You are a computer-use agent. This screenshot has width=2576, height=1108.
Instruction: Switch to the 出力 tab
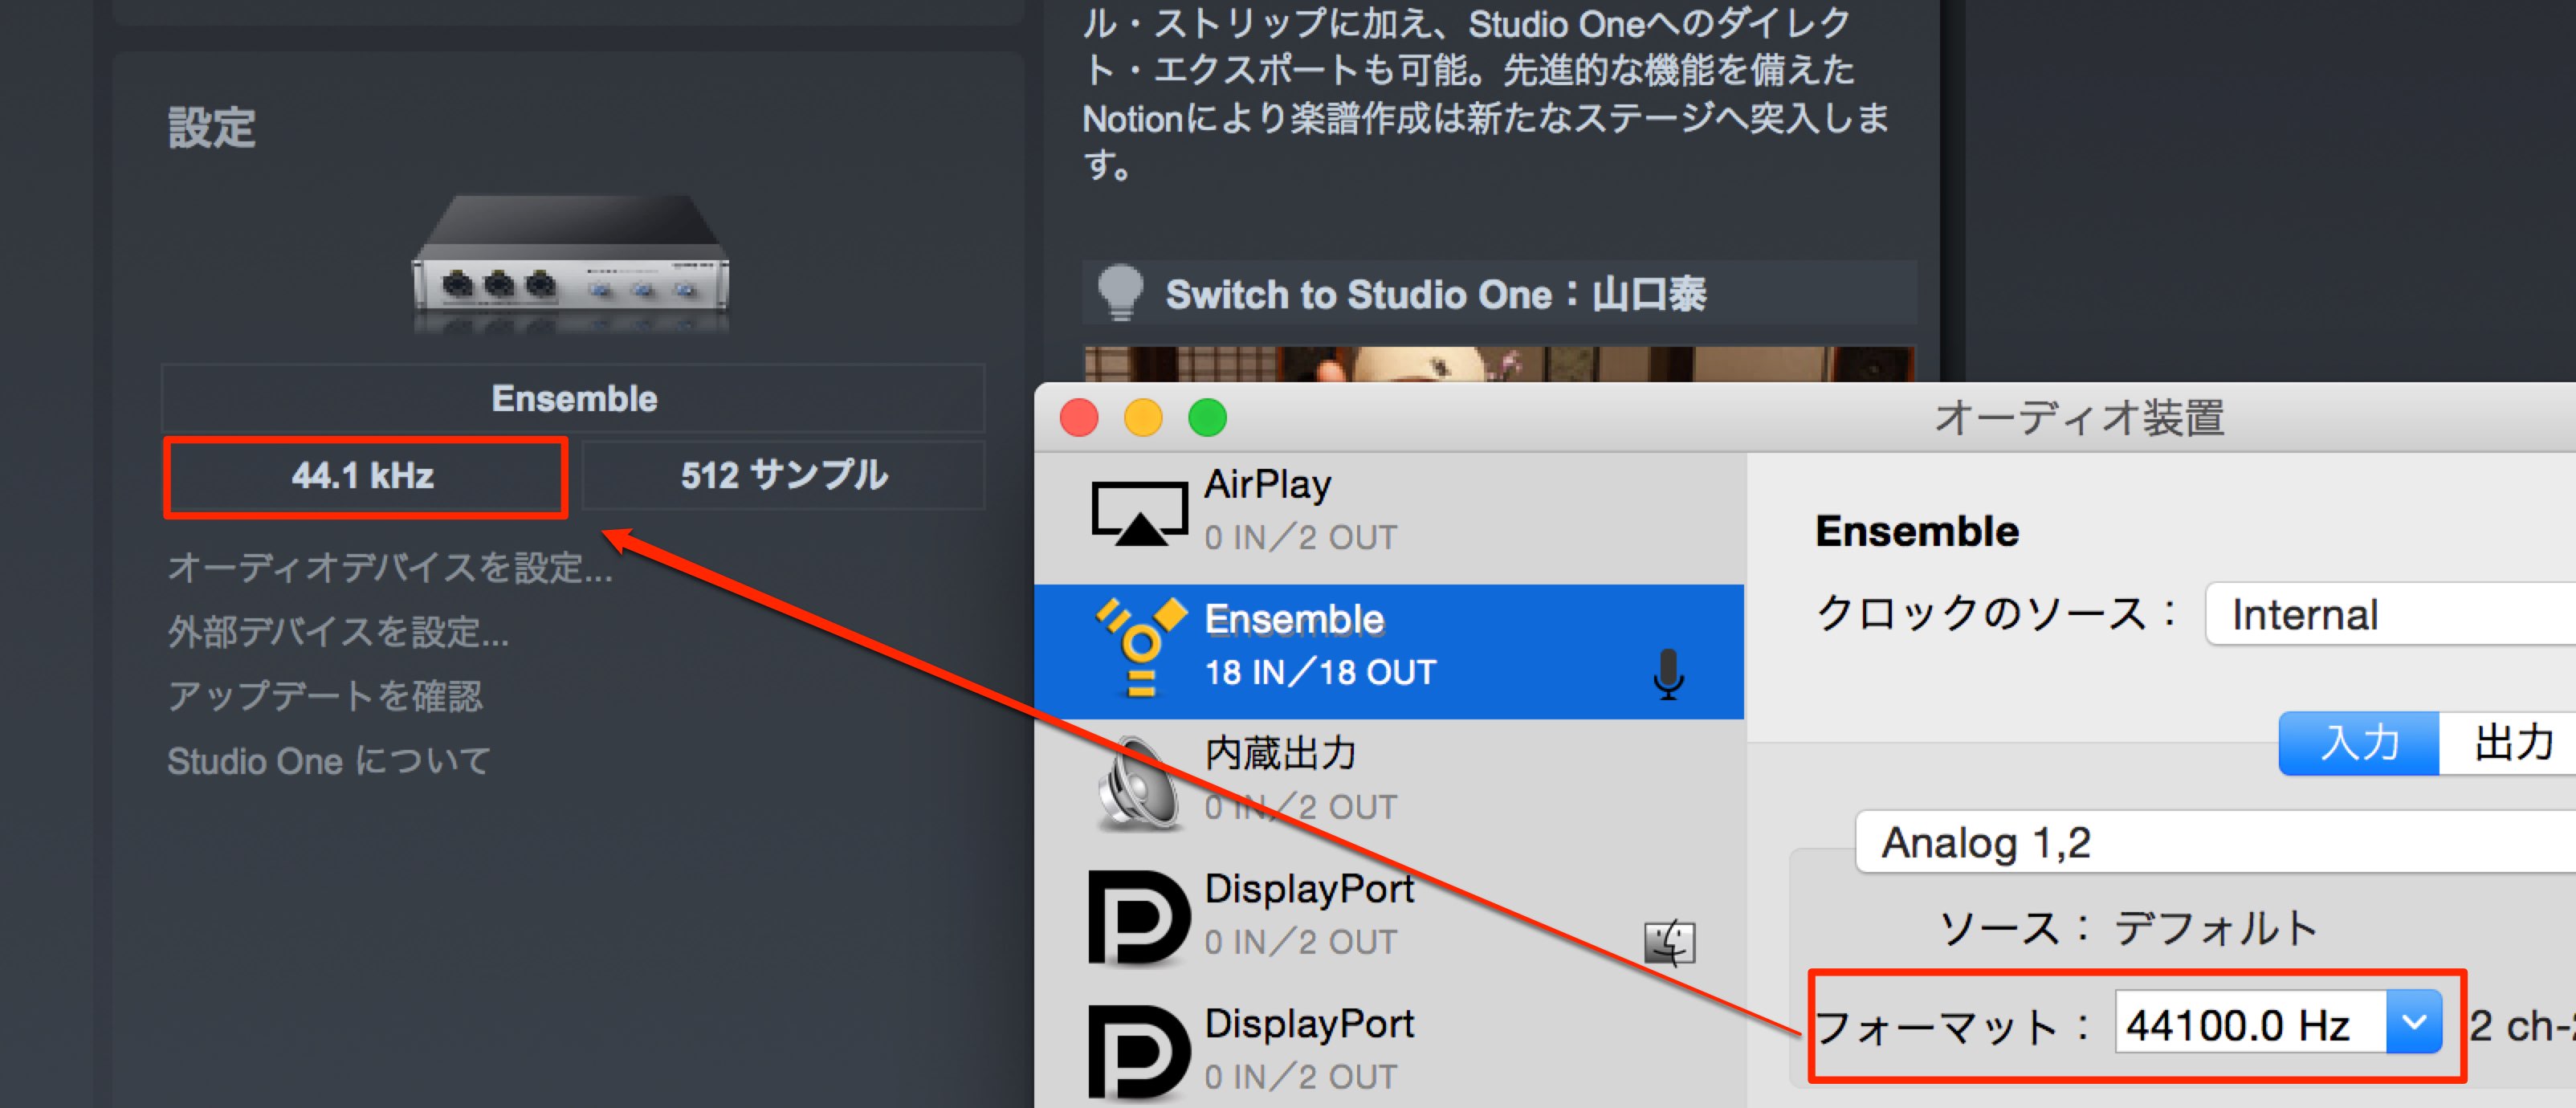point(2508,743)
